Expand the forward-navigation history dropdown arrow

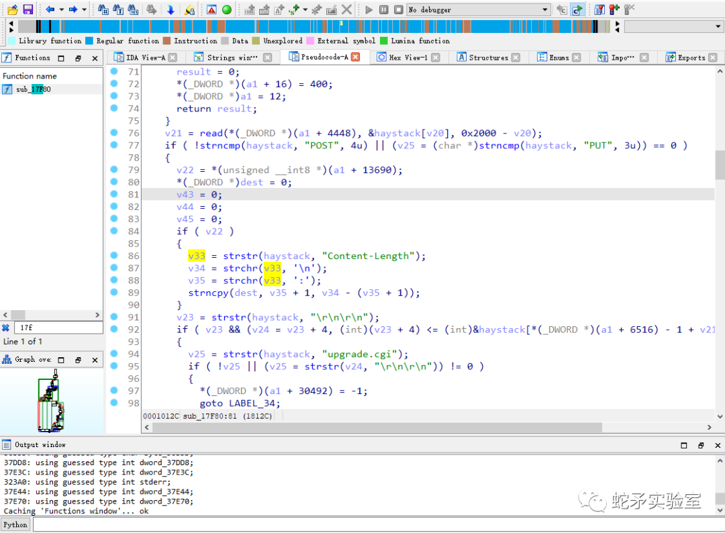(x=83, y=9)
